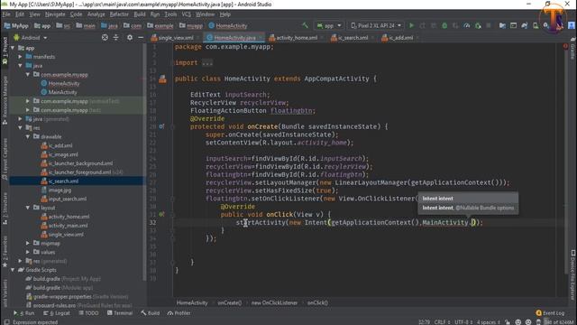Open the Pixel 2 XL API 24 device dropdown
Viewport: 577px width, 325px height.
(x=376, y=25)
